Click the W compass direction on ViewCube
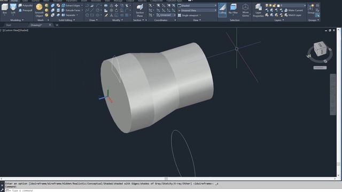The height and width of the screenshot is (192, 342). (309, 56)
